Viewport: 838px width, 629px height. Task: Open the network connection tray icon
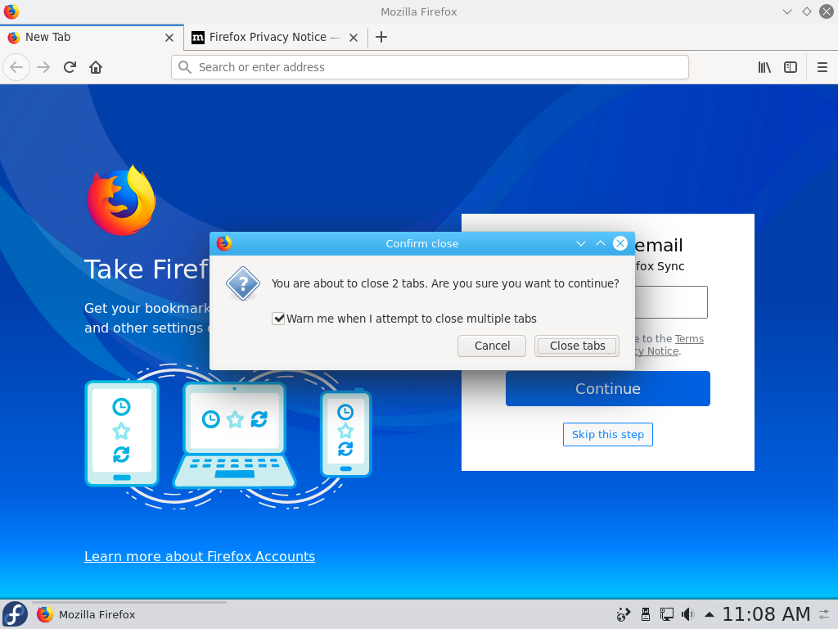[666, 614]
